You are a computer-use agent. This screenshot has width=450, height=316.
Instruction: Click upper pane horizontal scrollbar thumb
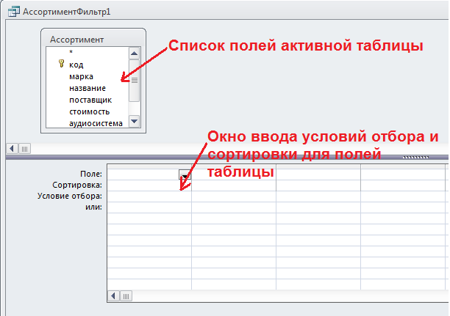(x=25, y=149)
